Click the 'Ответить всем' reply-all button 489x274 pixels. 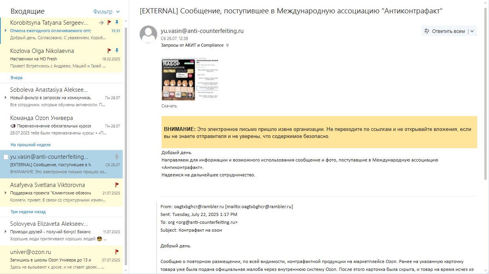pos(445,31)
